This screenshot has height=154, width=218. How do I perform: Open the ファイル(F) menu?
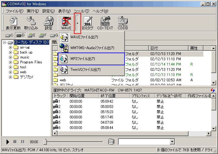pos(15,11)
